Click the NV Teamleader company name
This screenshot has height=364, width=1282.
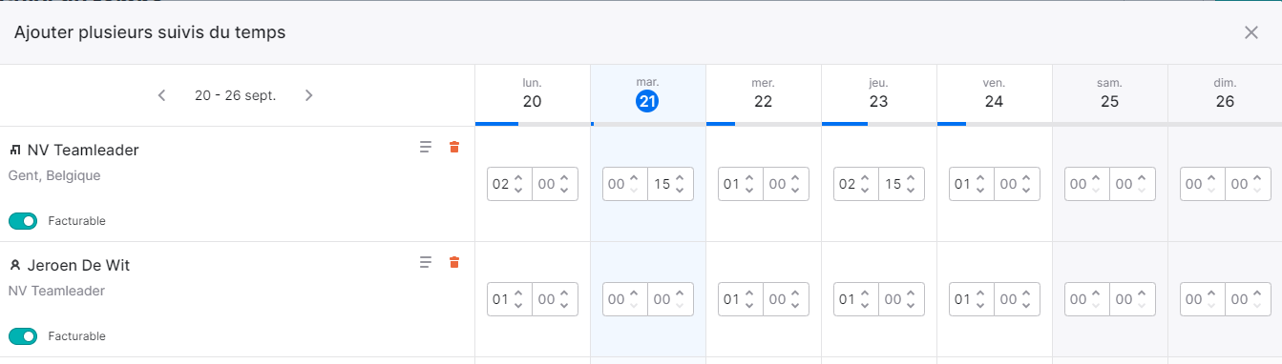coord(83,150)
